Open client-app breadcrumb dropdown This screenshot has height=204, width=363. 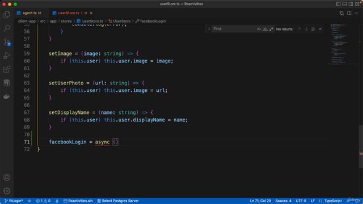tap(27, 21)
